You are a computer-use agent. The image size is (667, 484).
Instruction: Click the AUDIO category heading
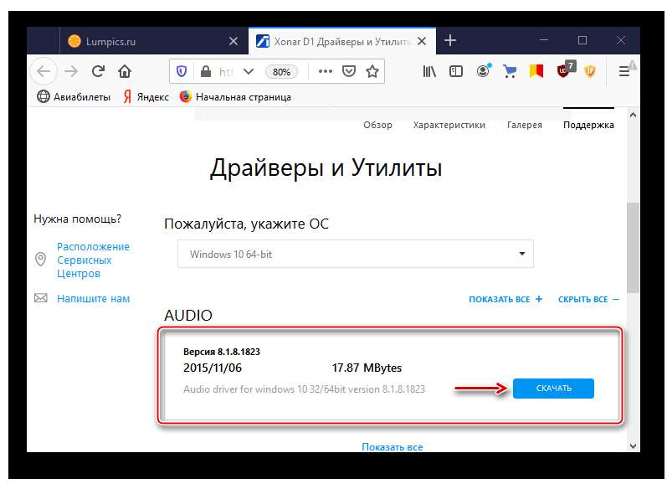click(x=188, y=316)
